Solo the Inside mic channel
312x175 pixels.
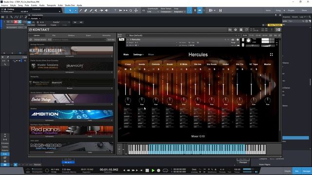144,69
